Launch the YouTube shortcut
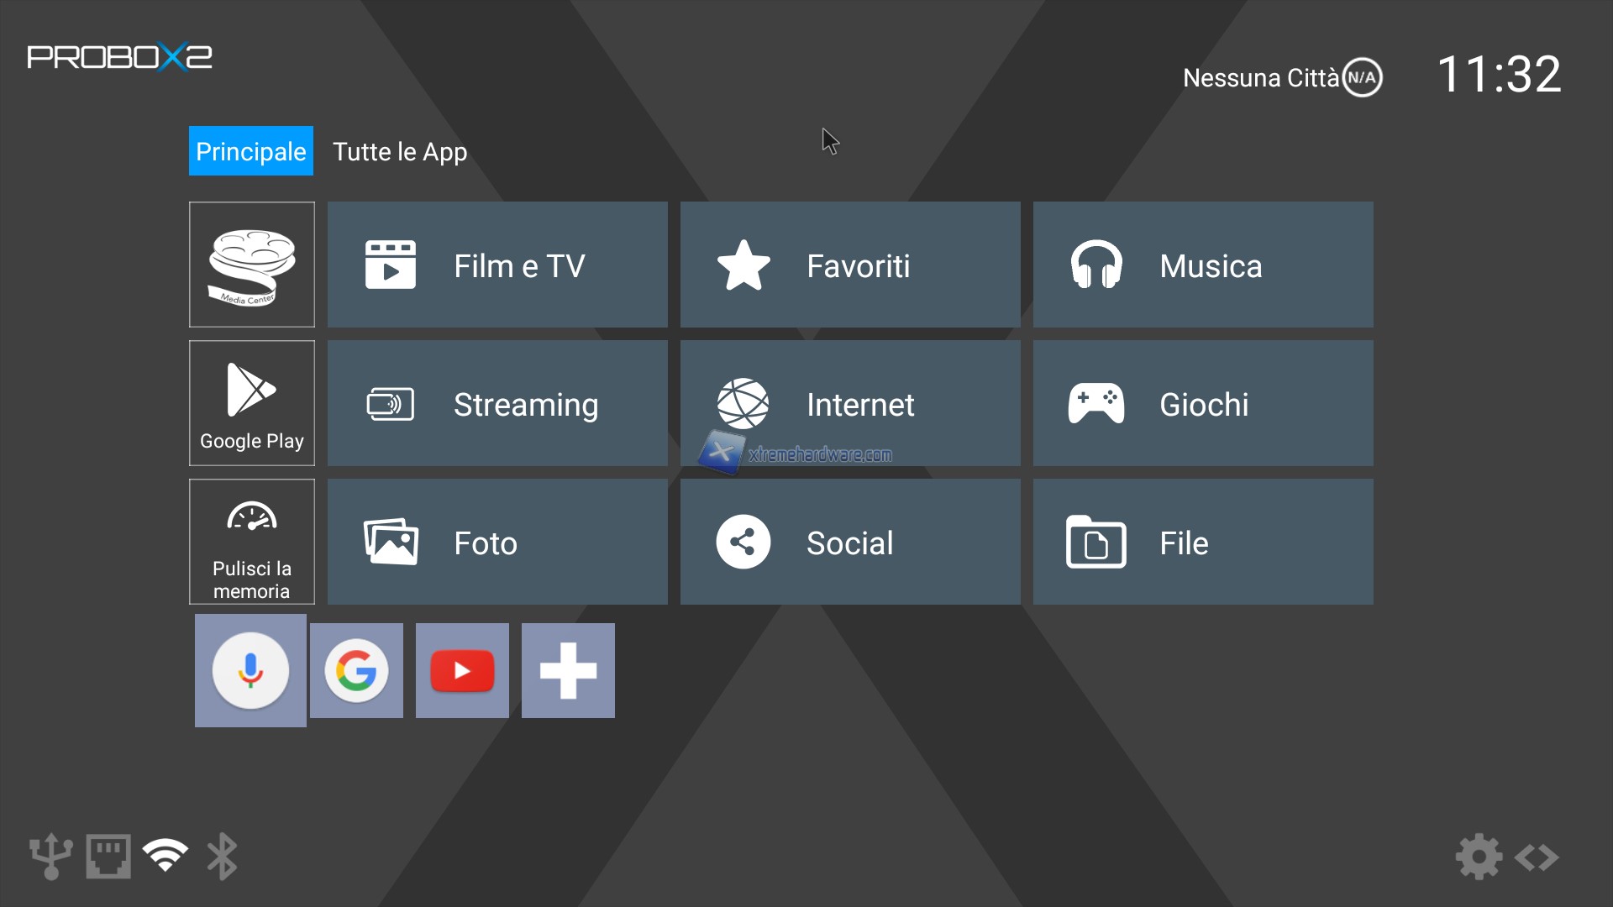Image resolution: width=1613 pixels, height=907 pixels. tap(462, 670)
